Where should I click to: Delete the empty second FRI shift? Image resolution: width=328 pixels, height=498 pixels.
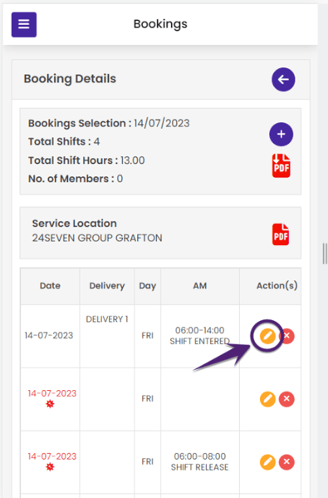pyautogui.click(x=286, y=399)
